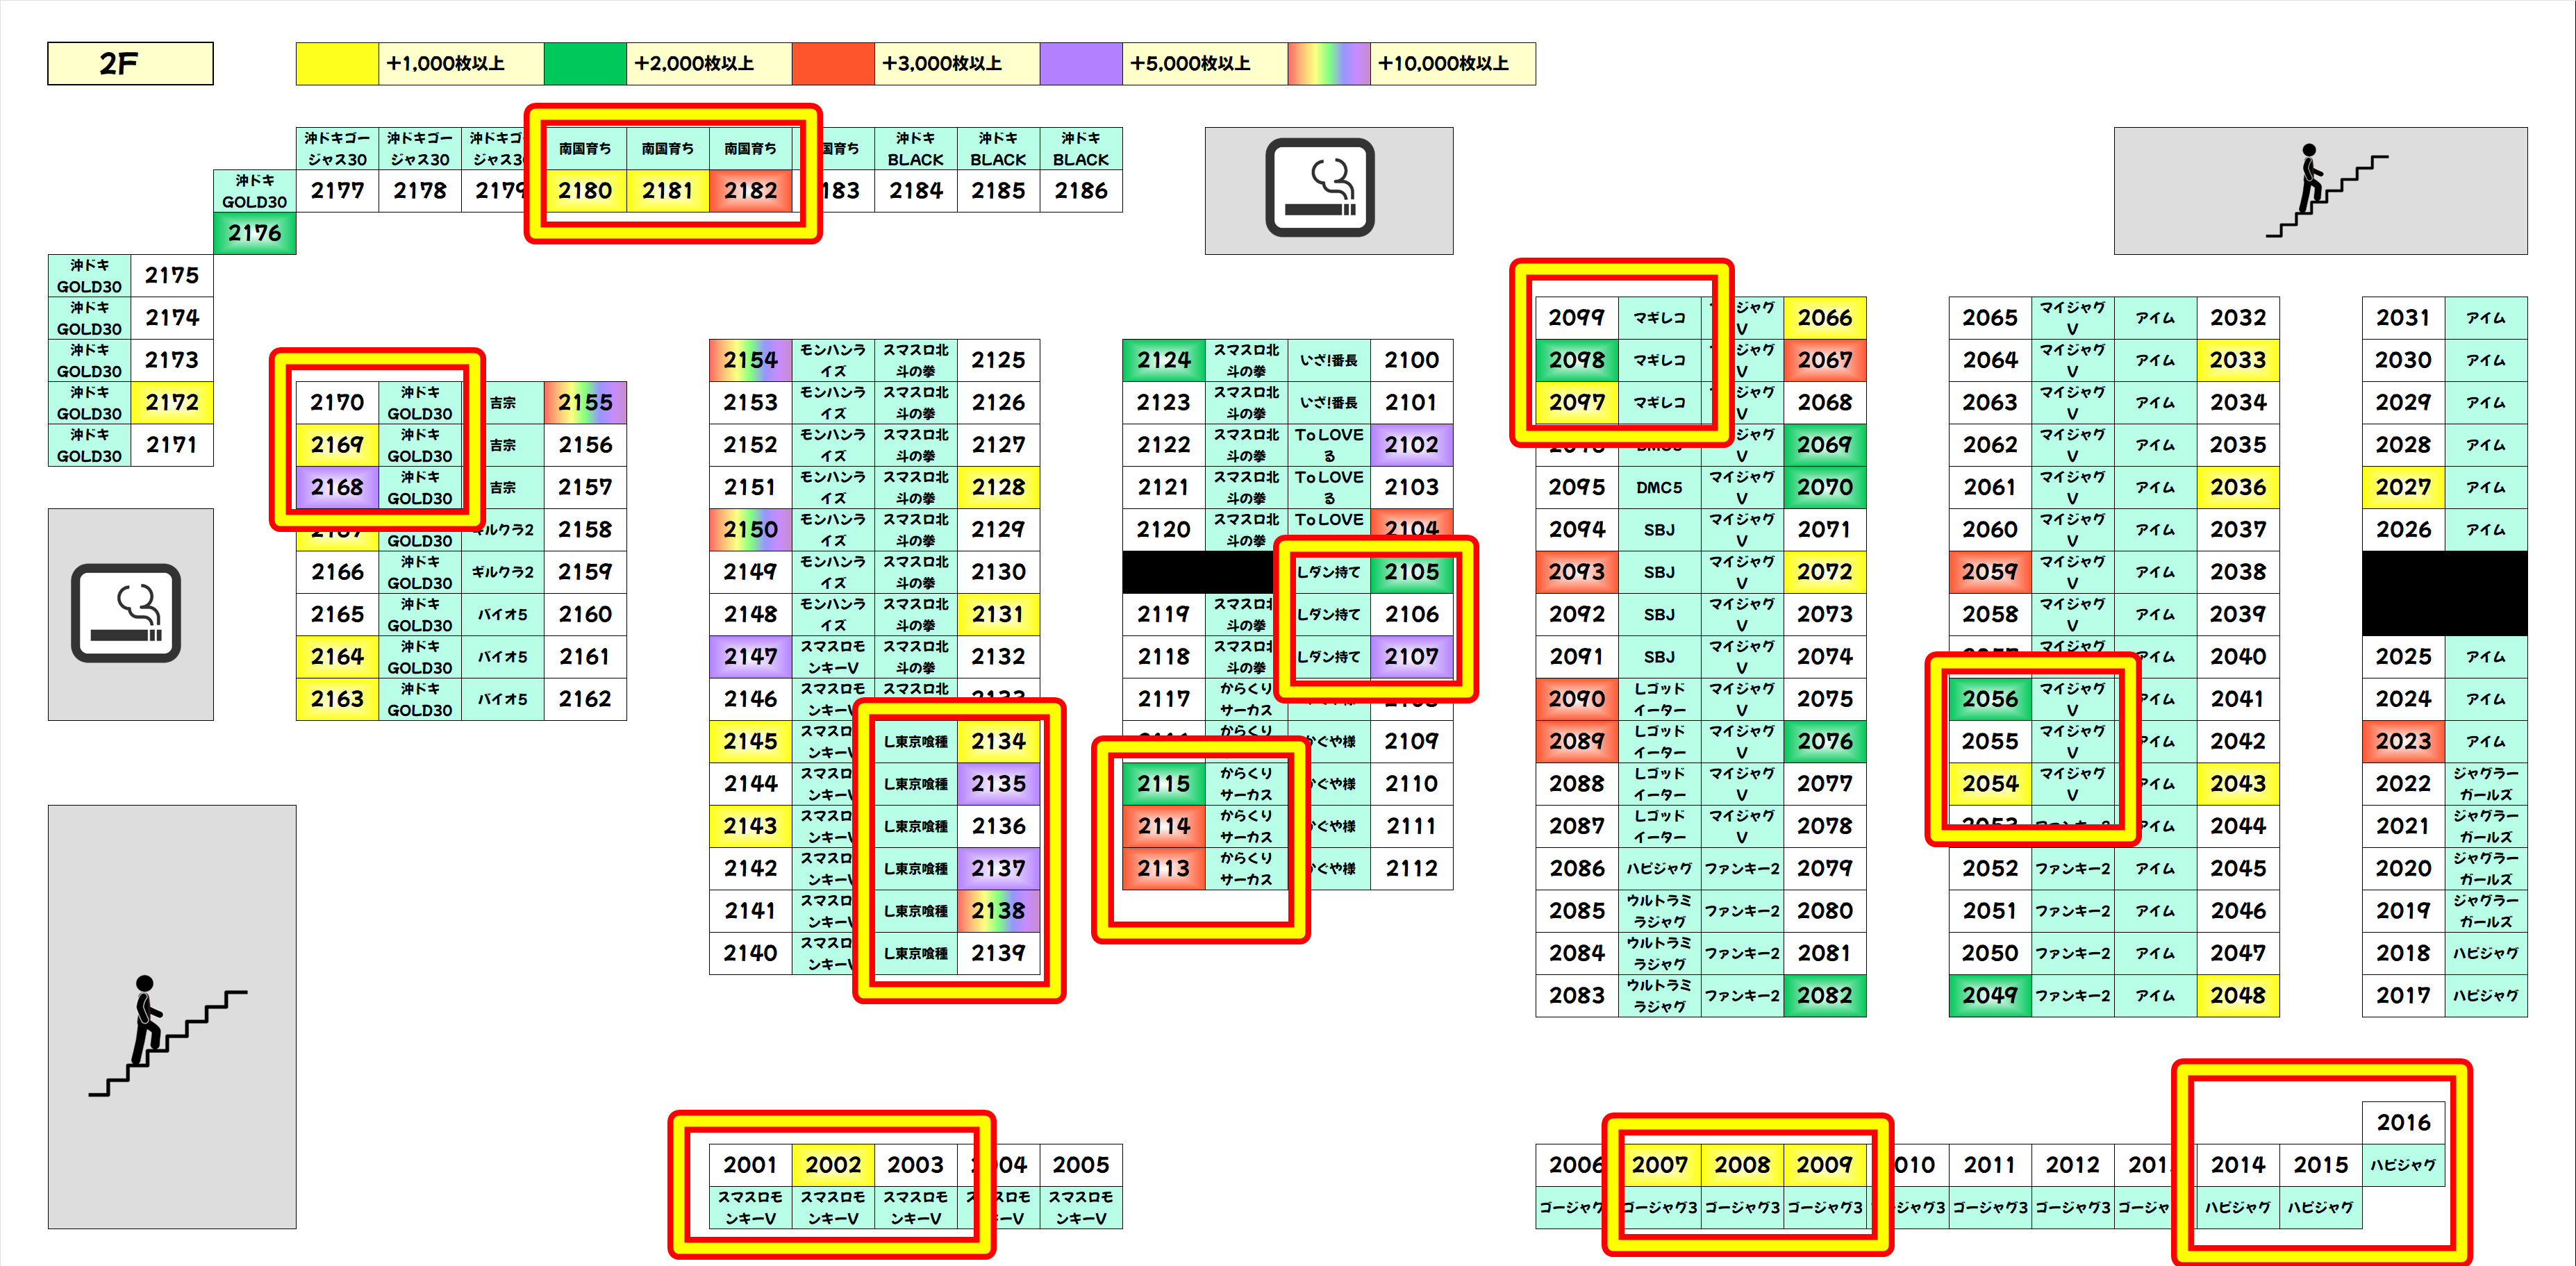Select machine number 2082 in green
The image size is (2576, 1266).
(x=1825, y=995)
